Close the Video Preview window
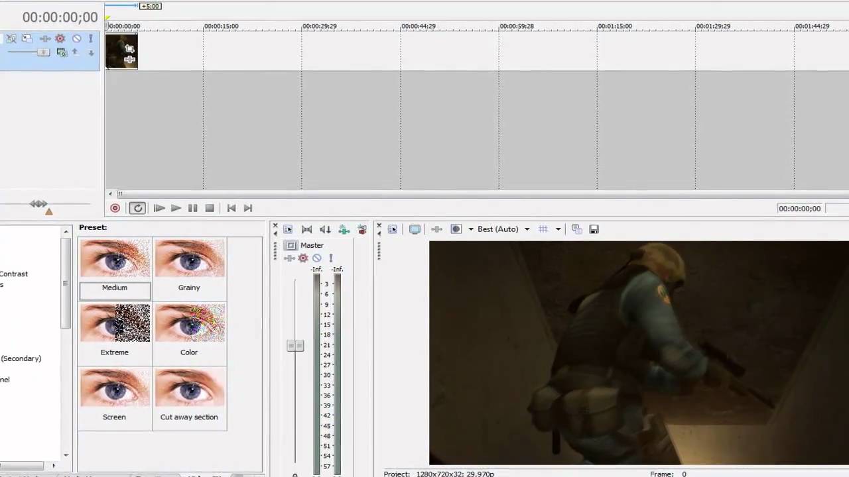The height and width of the screenshot is (477, 849). click(379, 227)
